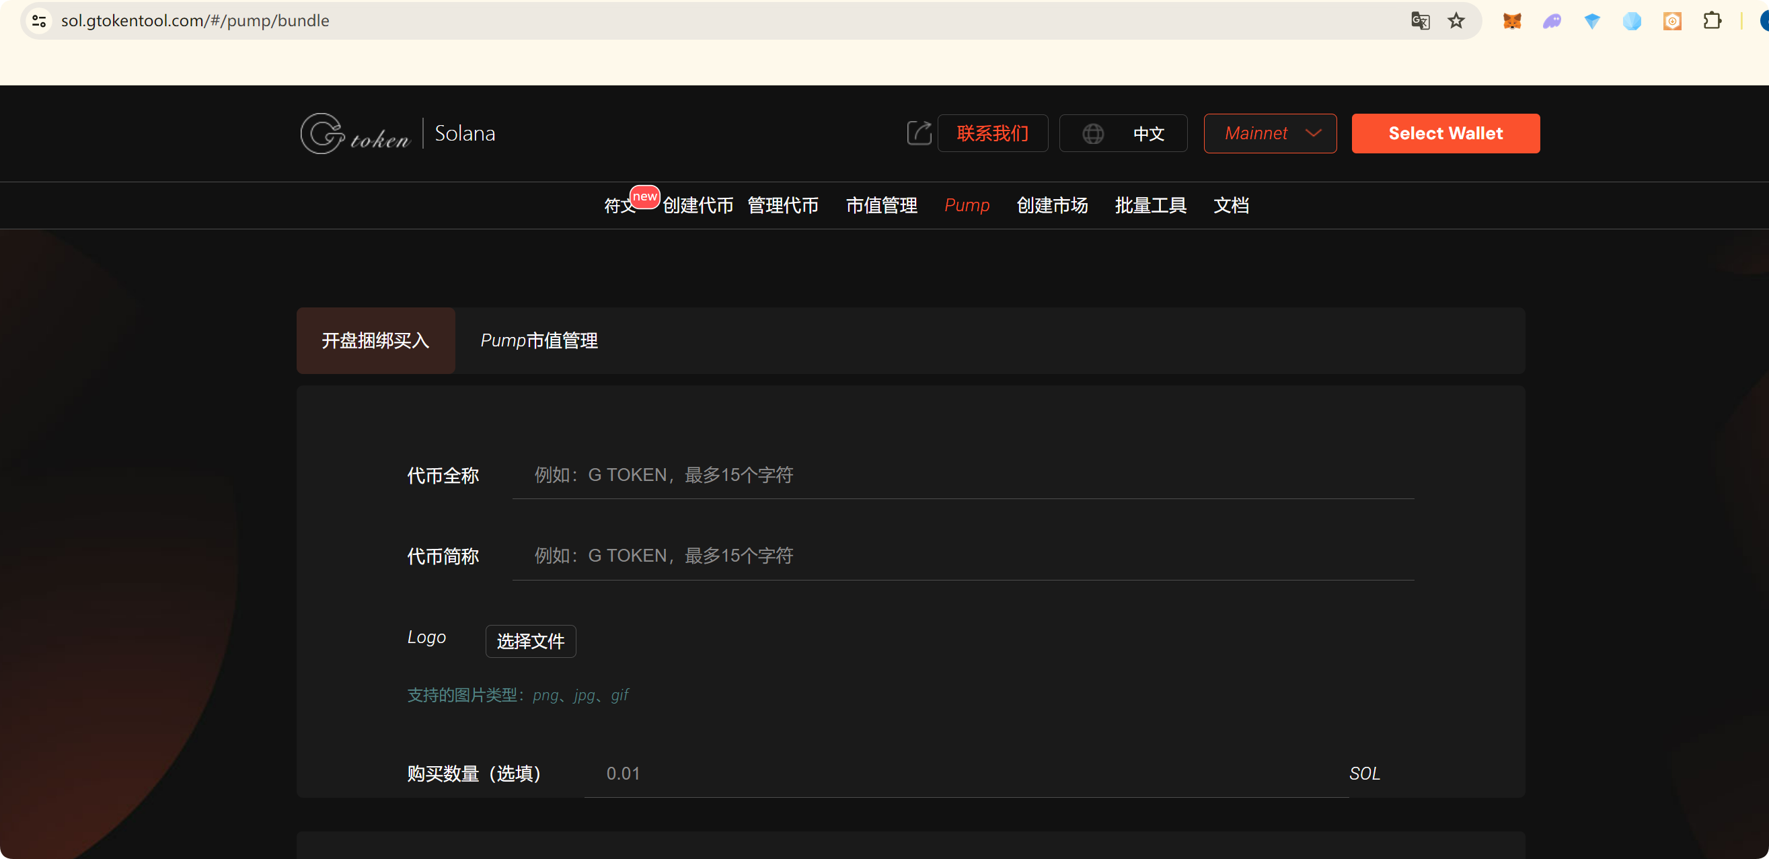Open the 创建代币 menu
The width and height of the screenshot is (1769, 859).
698,205
